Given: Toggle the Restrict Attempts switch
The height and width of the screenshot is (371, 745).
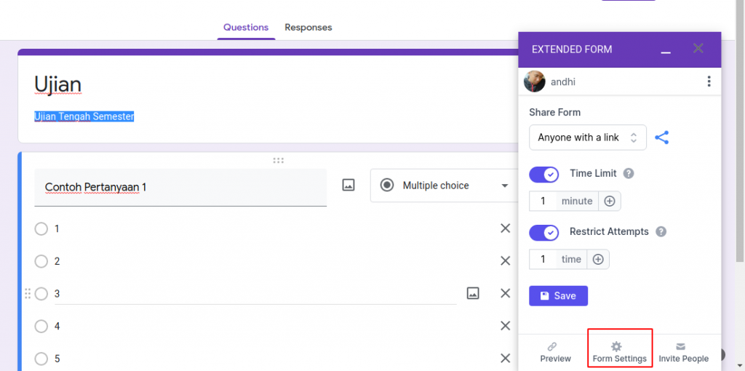Looking at the screenshot, I should (x=544, y=233).
